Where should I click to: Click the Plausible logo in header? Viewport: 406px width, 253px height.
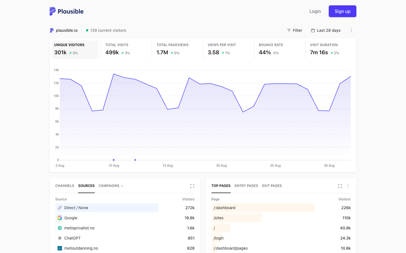tap(67, 11)
